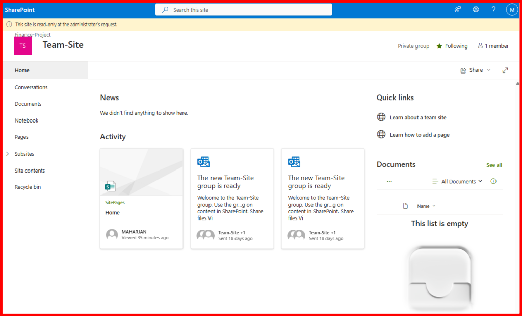Open the All Documents view dropdown
Viewport: 522px width, 316px height.
click(x=457, y=181)
